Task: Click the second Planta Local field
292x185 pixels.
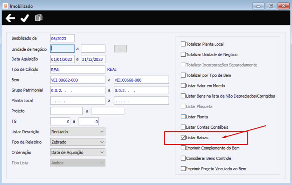Action: (141, 101)
